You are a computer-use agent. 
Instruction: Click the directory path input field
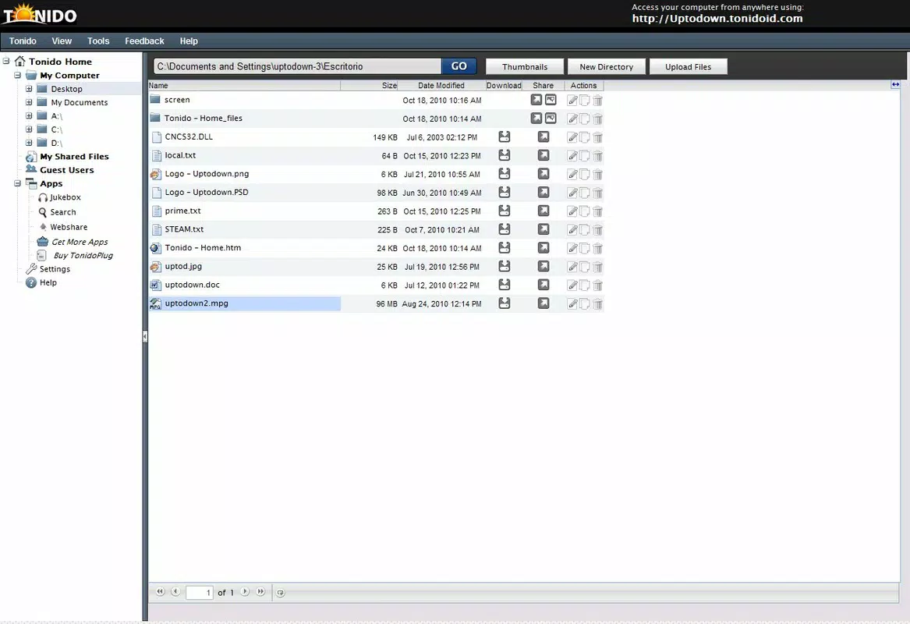pos(297,66)
